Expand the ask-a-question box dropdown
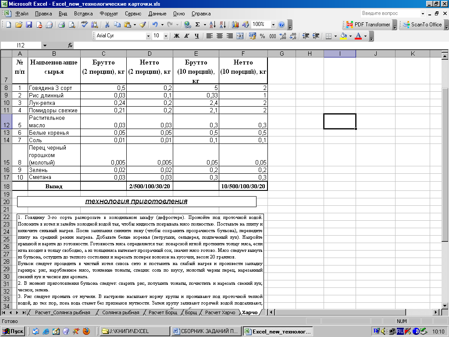This screenshot has height=337, width=449. (423, 14)
